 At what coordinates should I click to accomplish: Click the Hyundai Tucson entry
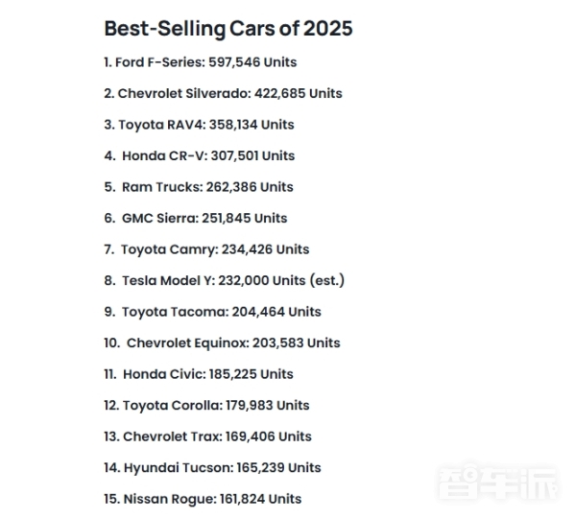pyautogui.click(x=212, y=468)
